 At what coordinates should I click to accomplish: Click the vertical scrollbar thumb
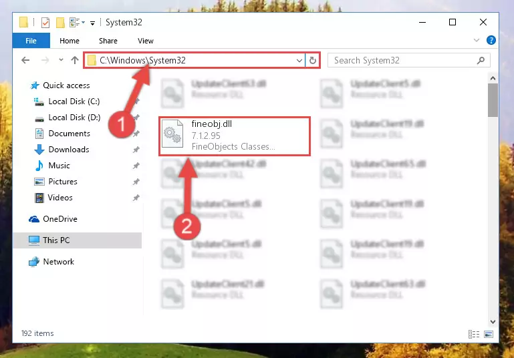493,100
